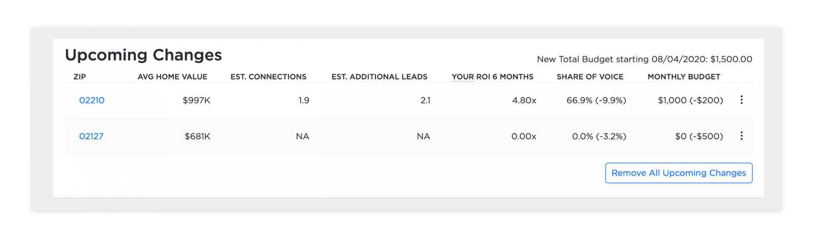Open the 02127 ZIP code link
The width and height of the screenshot is (813, 238).
(91, 136)
